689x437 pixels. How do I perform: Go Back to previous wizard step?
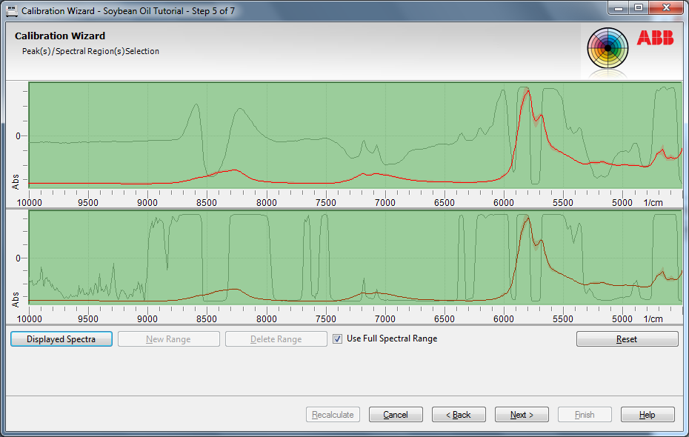(459, 415)
